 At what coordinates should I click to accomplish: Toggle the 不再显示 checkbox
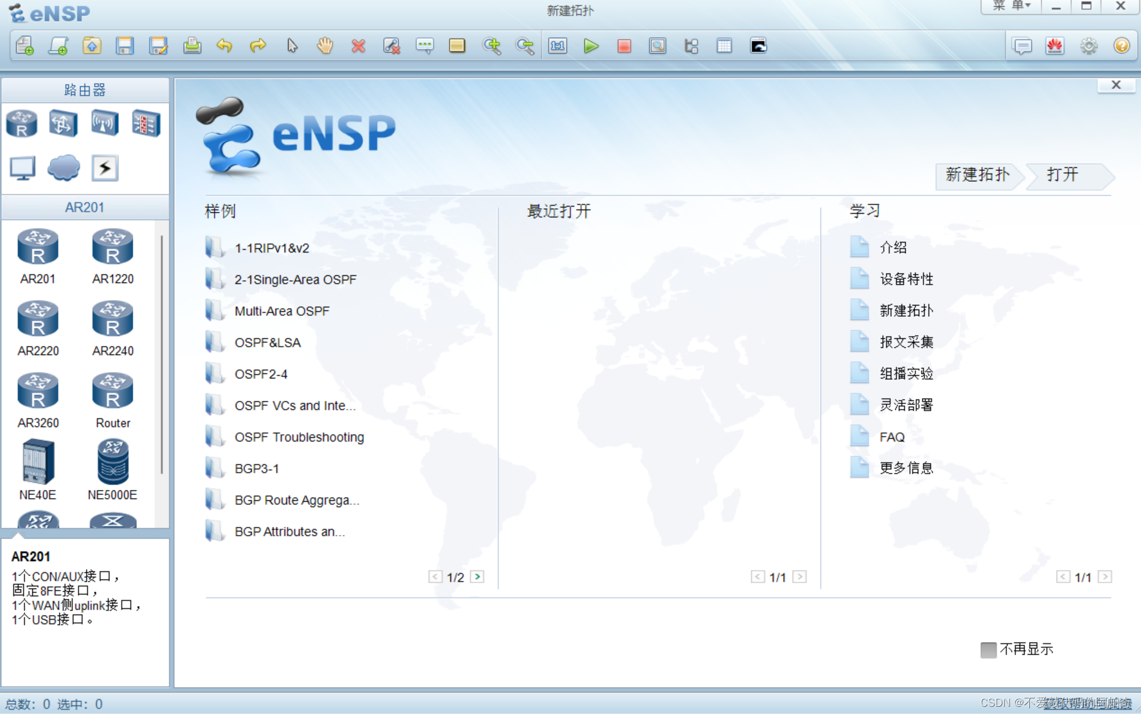click(x=988, y=650)
